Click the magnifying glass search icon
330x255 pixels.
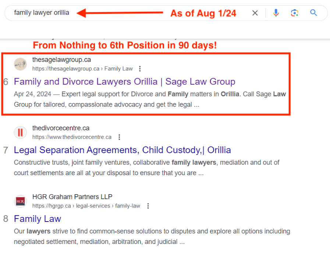coord(313,13)
